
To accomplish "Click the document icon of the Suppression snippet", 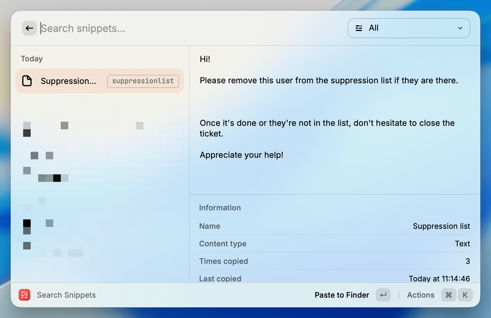I will [27, 81].
